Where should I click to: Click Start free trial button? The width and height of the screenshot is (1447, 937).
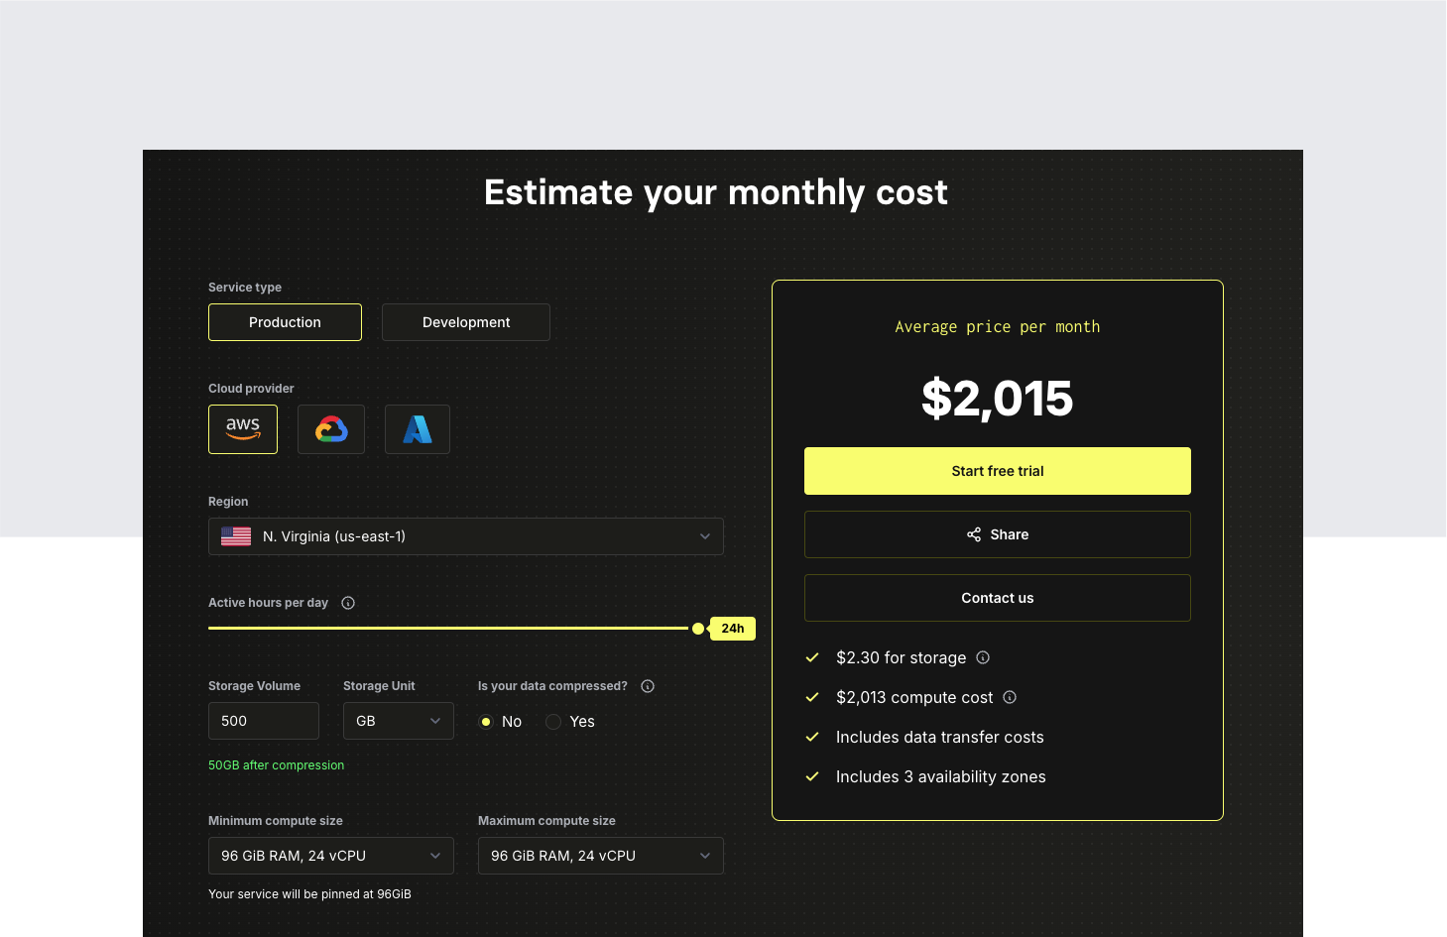click(997, 471)
